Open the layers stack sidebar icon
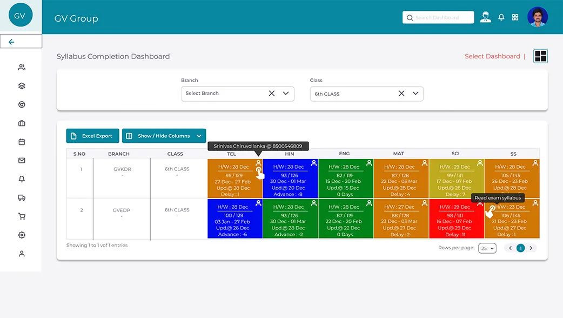Image resolution: width=563 pixels, height=318 pixels. (22, 86)
